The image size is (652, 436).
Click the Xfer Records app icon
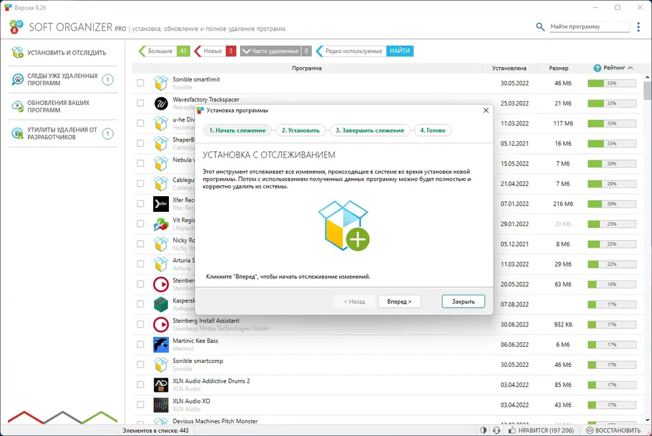161,203
